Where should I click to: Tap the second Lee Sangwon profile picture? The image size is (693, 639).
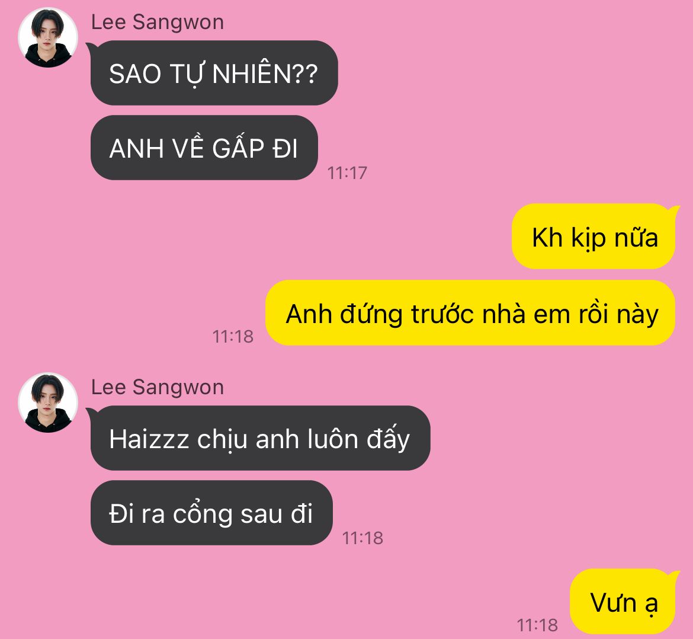point(48,402)
